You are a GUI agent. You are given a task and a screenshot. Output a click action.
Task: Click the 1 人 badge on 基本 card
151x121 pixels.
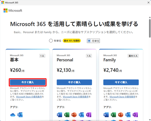(42, 56)
